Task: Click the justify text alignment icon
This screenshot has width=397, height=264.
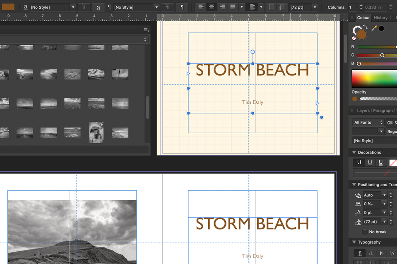Action: (233, 7)
